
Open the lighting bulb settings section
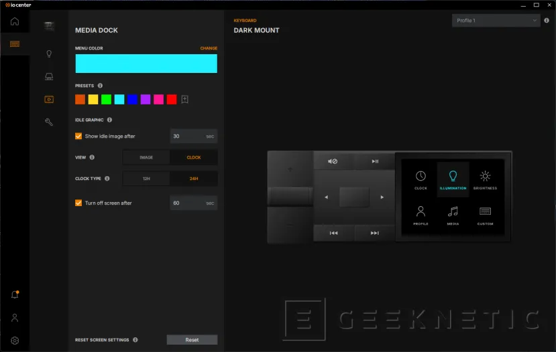49,54
